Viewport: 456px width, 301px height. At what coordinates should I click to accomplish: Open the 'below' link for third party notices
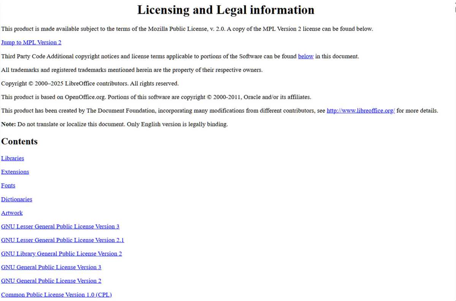(x=306, y=56)
